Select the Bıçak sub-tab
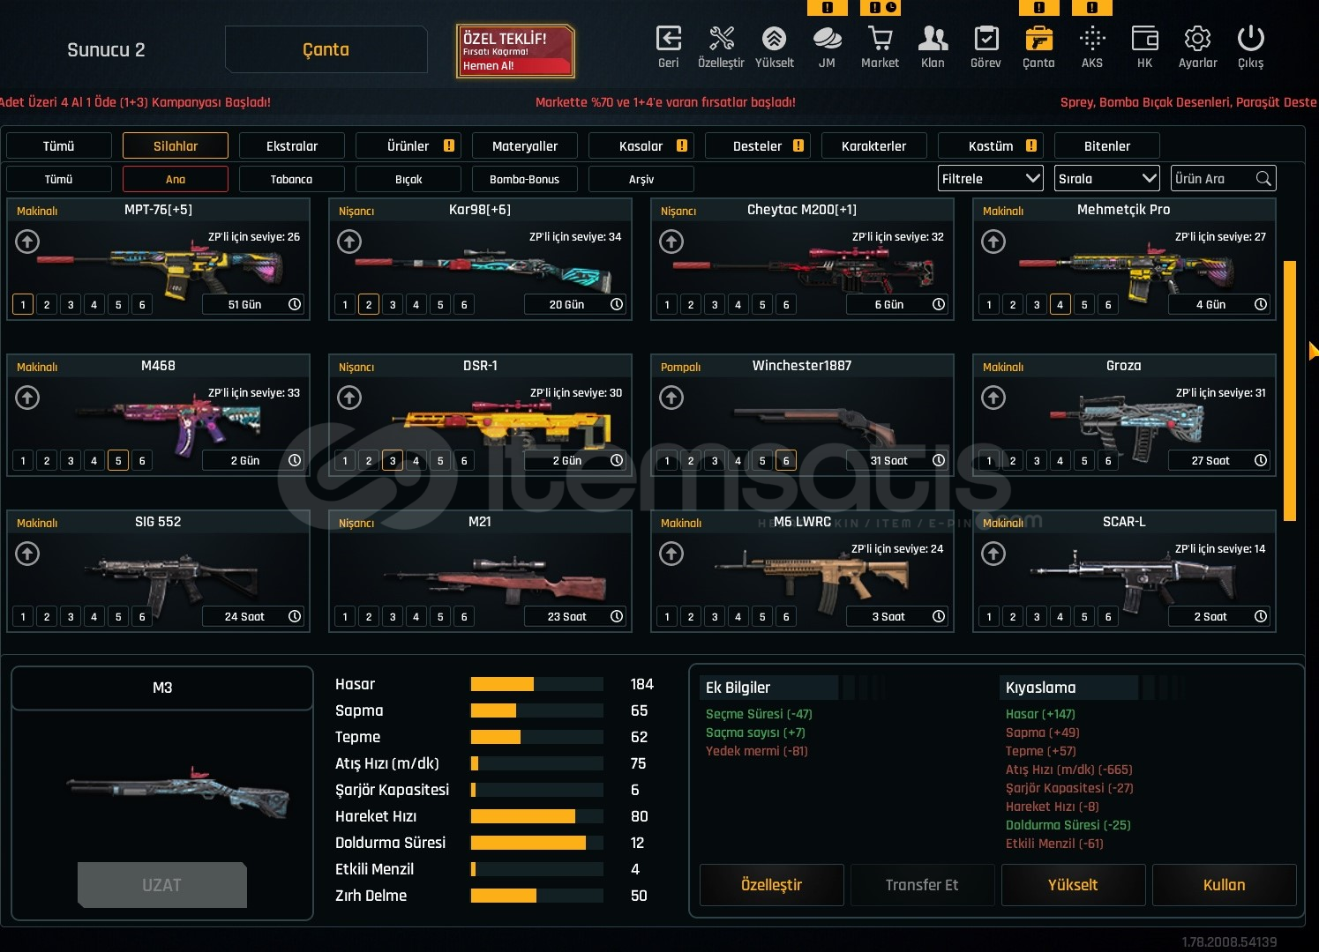The height and width of the screenshot is (952, 1319). pos(408,179)
